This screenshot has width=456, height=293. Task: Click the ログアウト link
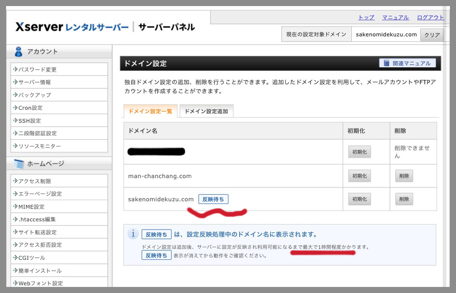click(430, 17)
